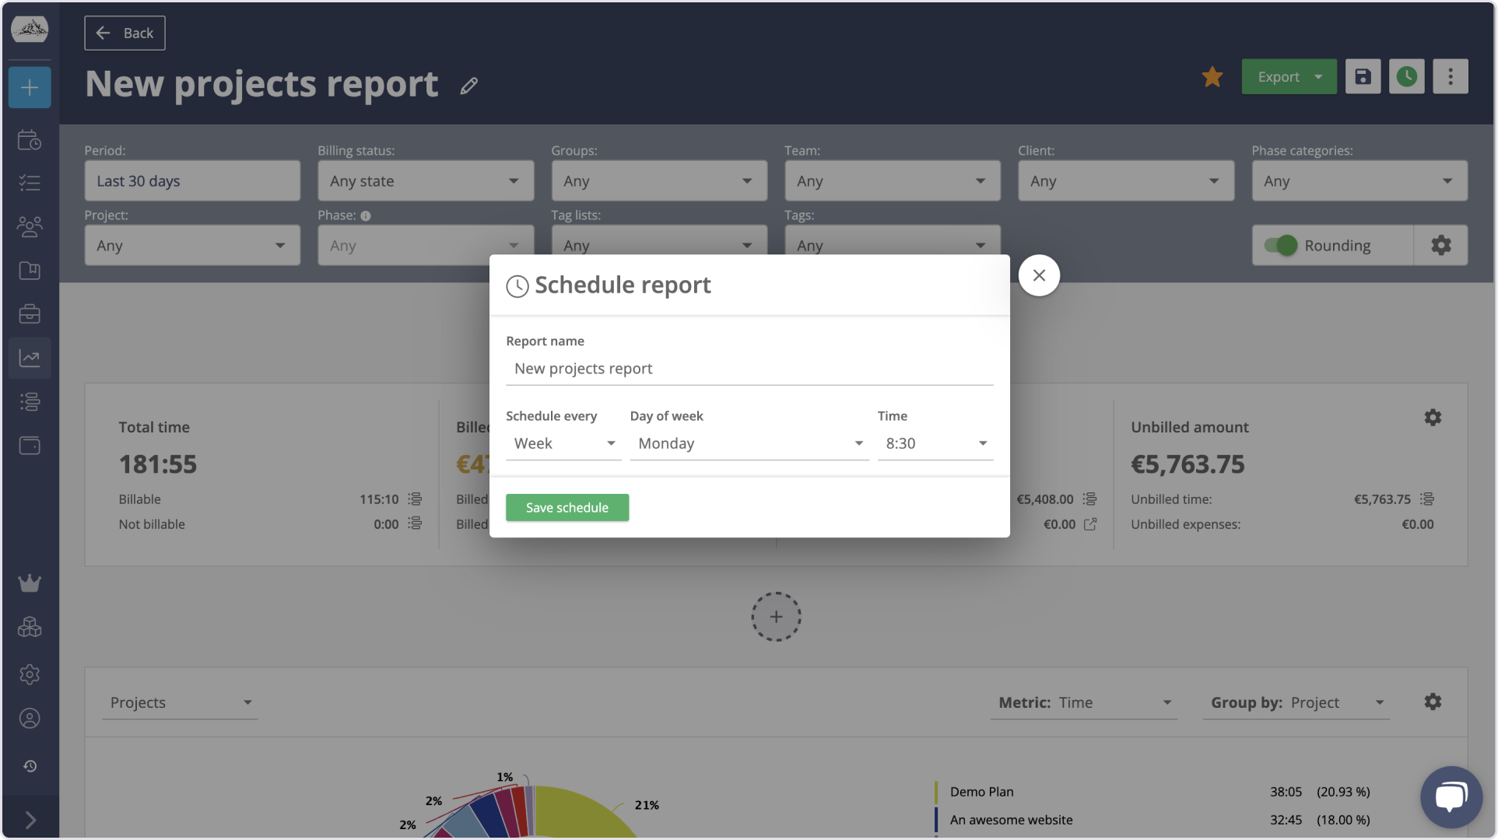Click the Save schedule button
Viewport: 1498px width, 840px height.
click(567, 507)
